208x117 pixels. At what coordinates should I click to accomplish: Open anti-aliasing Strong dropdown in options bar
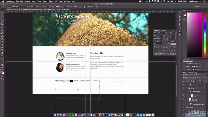click(59, 6)
